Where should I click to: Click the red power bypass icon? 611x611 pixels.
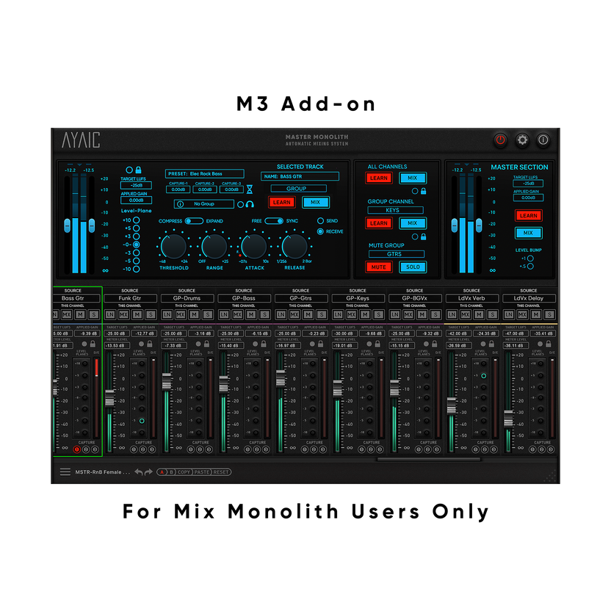pos(500,140)
